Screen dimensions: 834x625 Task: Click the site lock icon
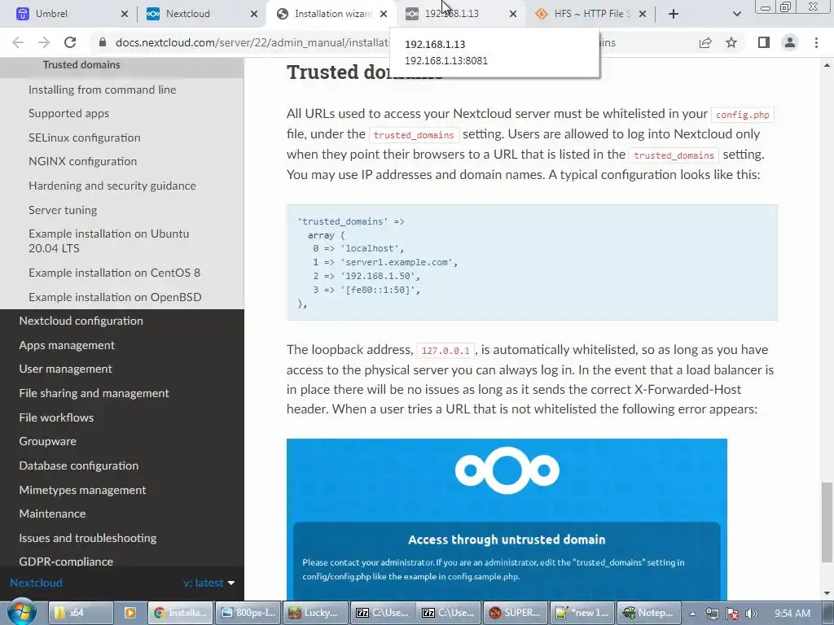[x=103, y=42]
